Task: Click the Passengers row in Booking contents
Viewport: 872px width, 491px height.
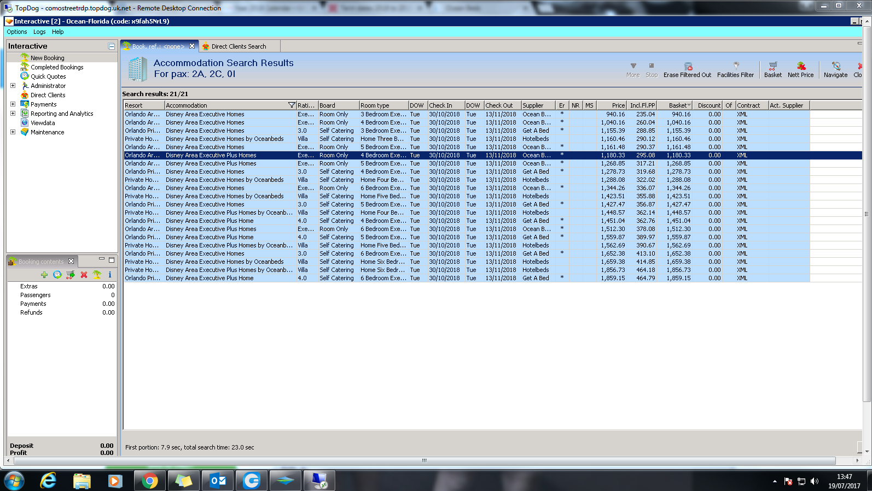Action: 62,295
